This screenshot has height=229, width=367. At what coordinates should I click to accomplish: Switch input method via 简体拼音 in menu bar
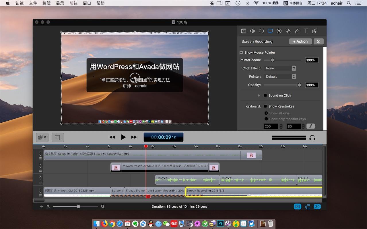click(293, 3)
